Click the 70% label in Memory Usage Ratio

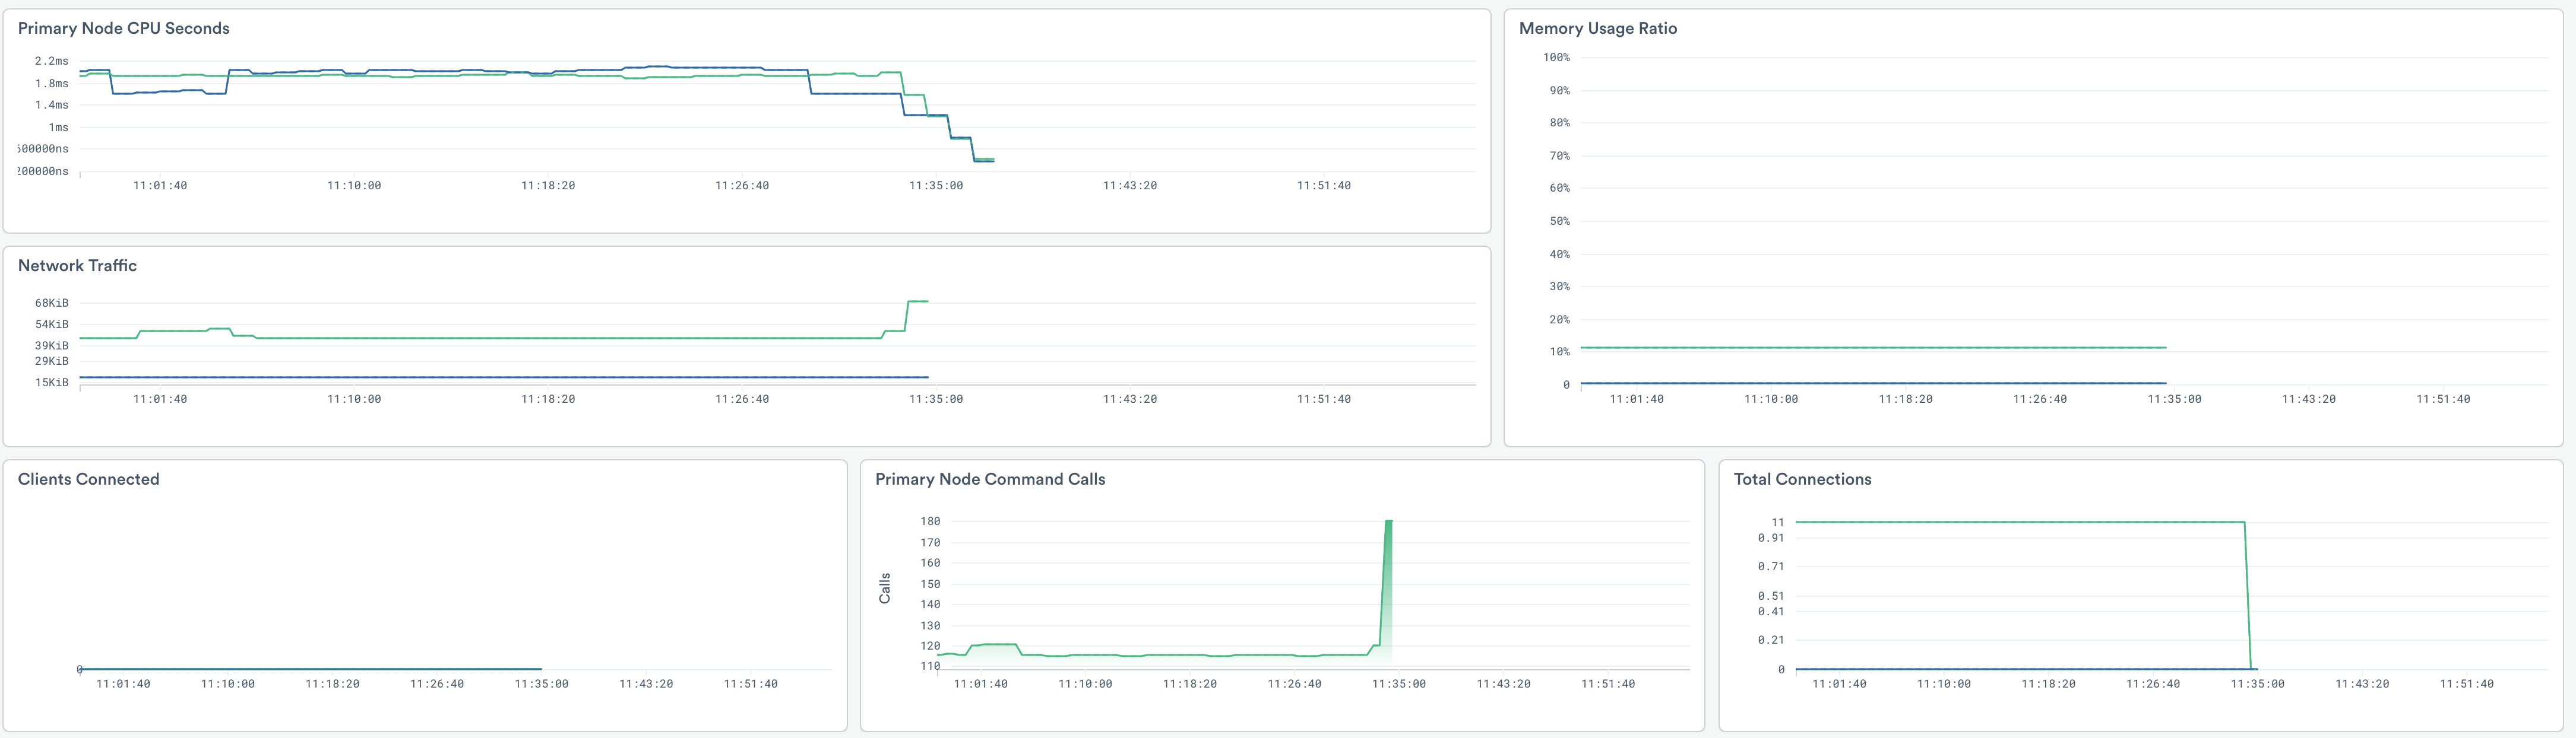coord(1560,156)
